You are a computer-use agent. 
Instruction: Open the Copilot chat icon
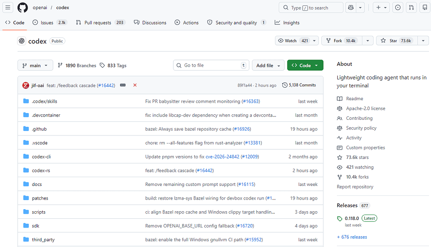[x=351, y=7]
